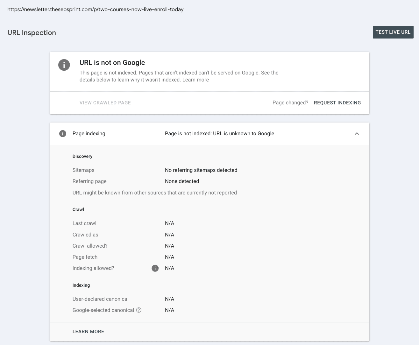Click LEARN MORE at the card bottom
The width and height of the screenshot is (419, 345).
[x=88, y=332]
